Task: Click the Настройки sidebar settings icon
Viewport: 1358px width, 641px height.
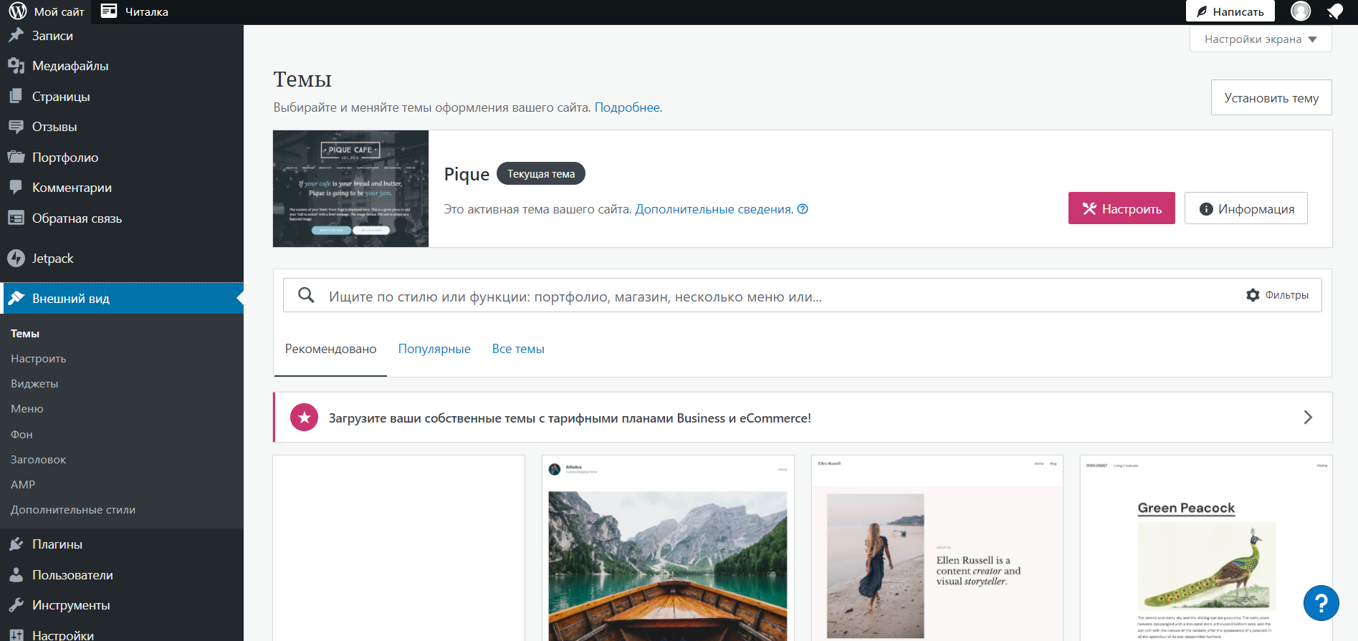Action: [x=16, y=635]
